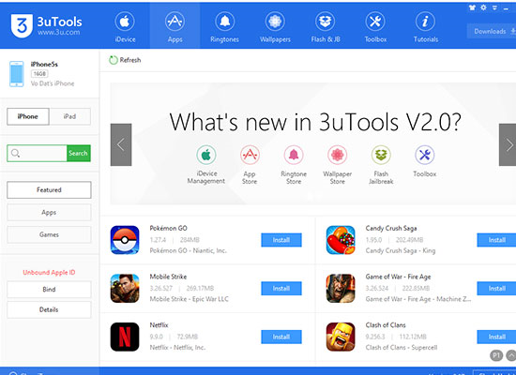Open the Tutorials info icon
516x375 pixels.
tap(425, 22)
